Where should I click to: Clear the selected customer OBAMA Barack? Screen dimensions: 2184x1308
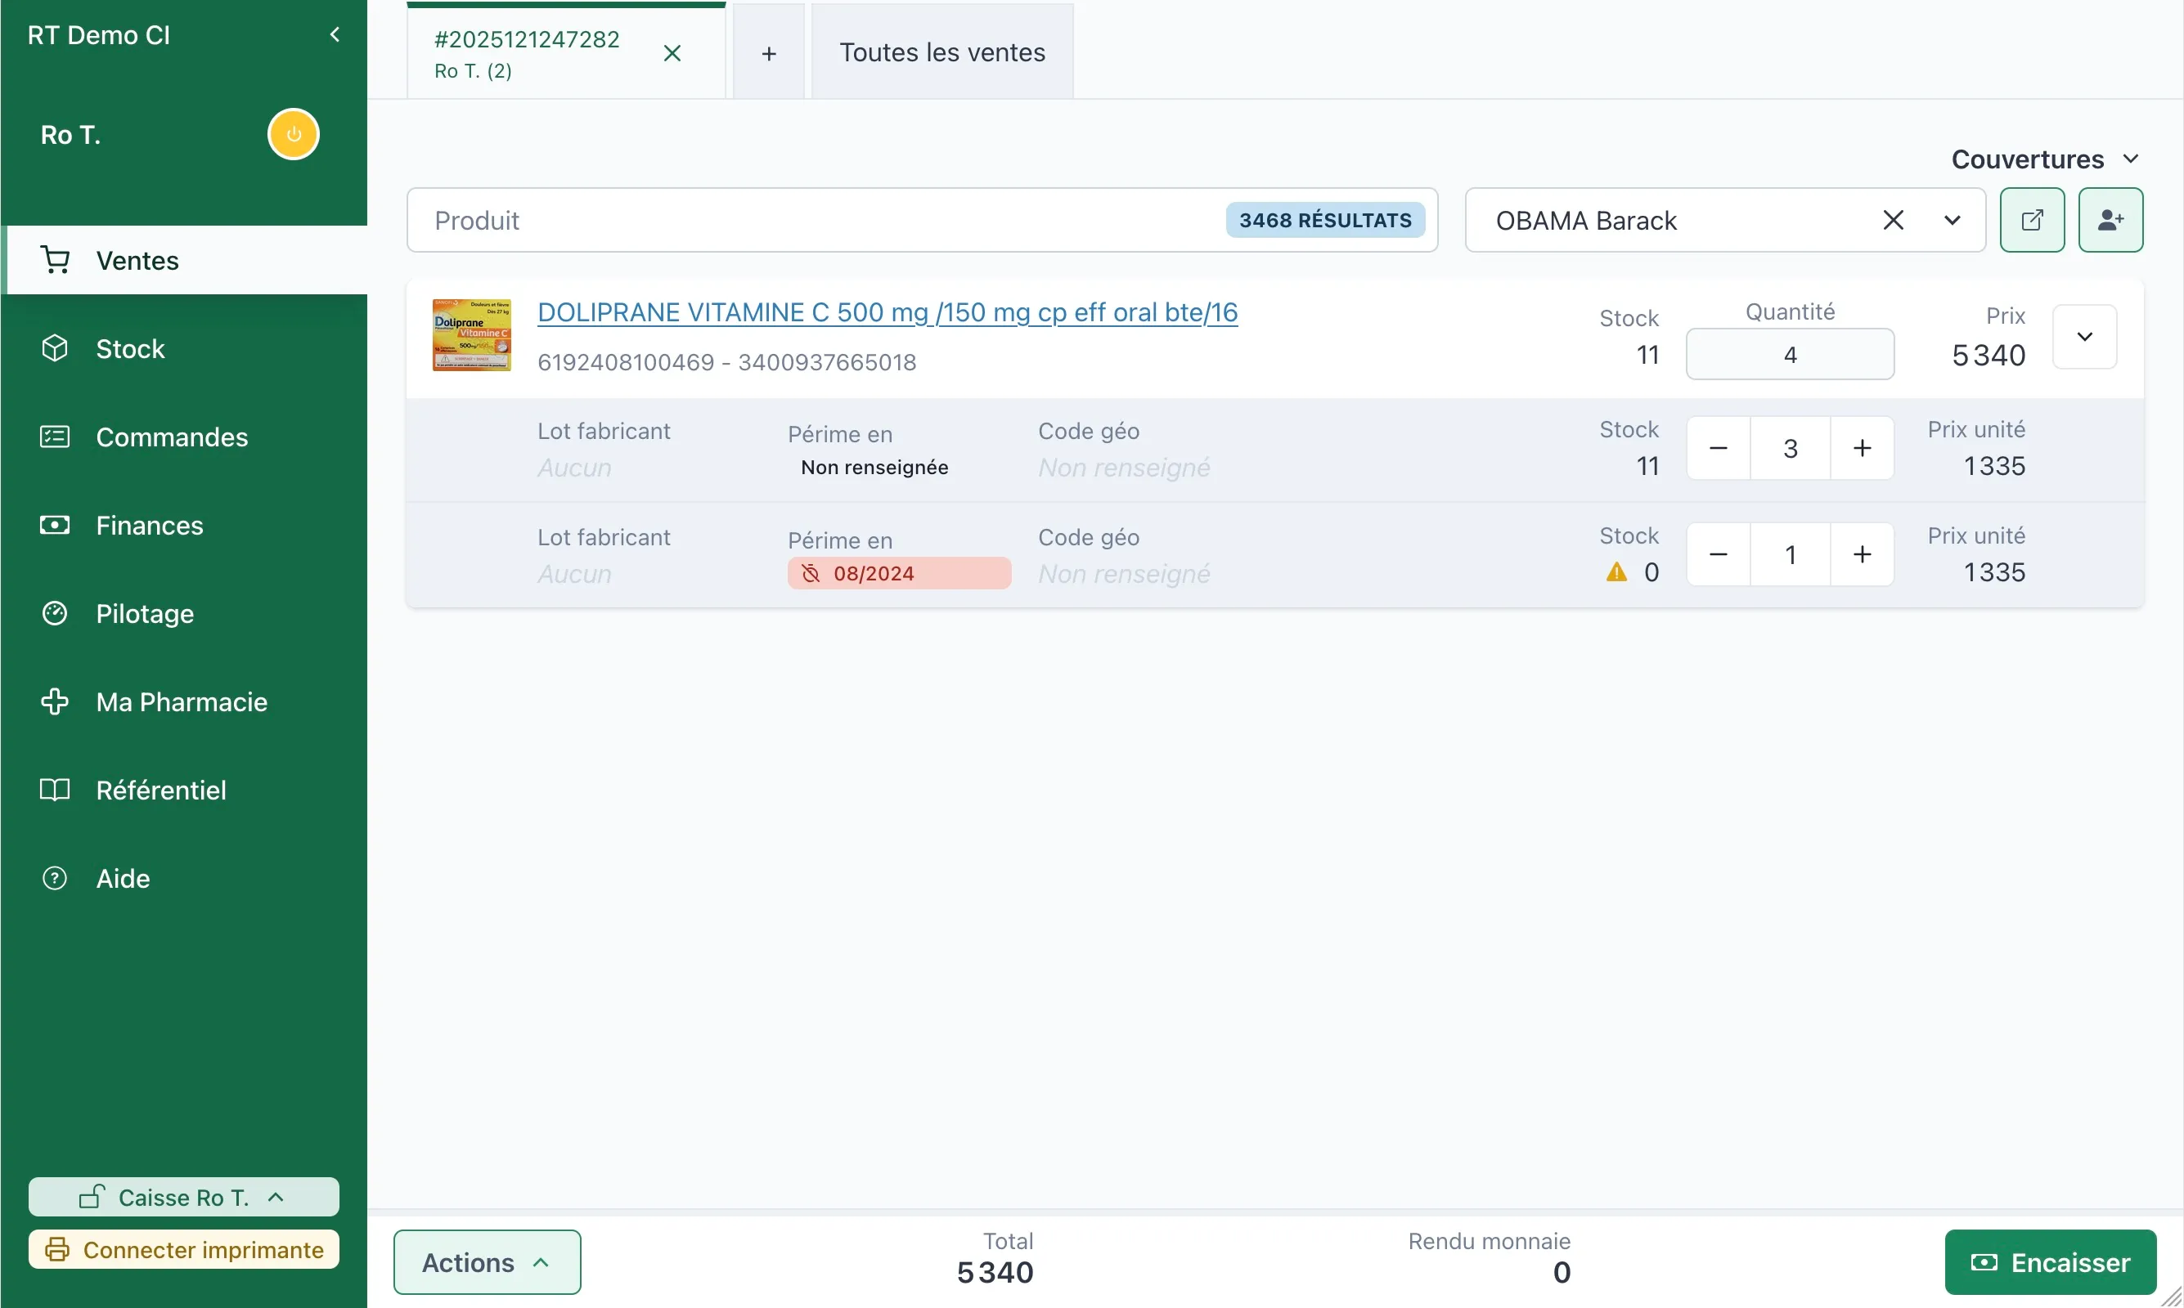point(1892,221)
